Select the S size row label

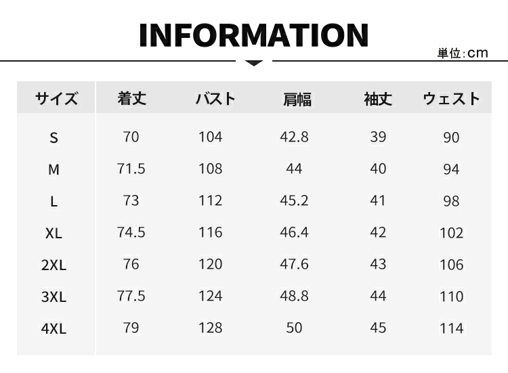[54, 137]
